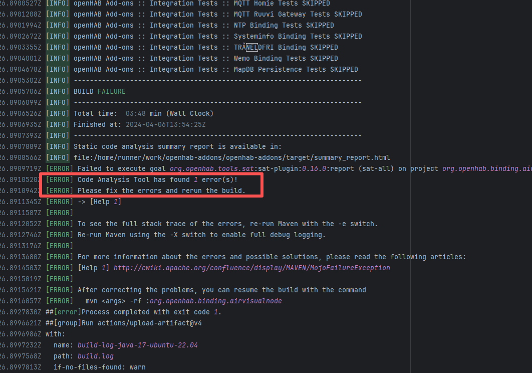The image size is (532, 373).
Task: Click the 'Run actions/upload-artifact@v4' group line
Action: (130, 323)
